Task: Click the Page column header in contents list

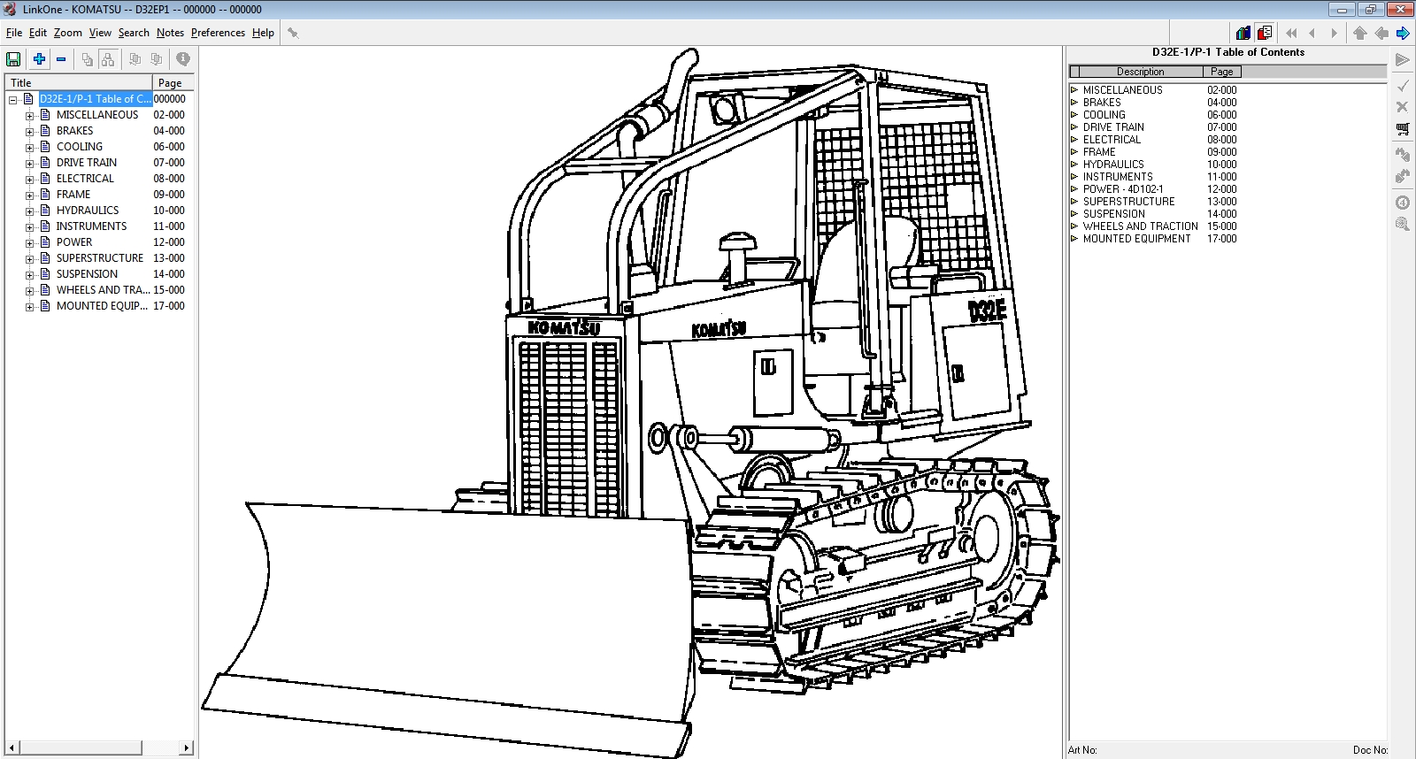Action: [1222, 72]
